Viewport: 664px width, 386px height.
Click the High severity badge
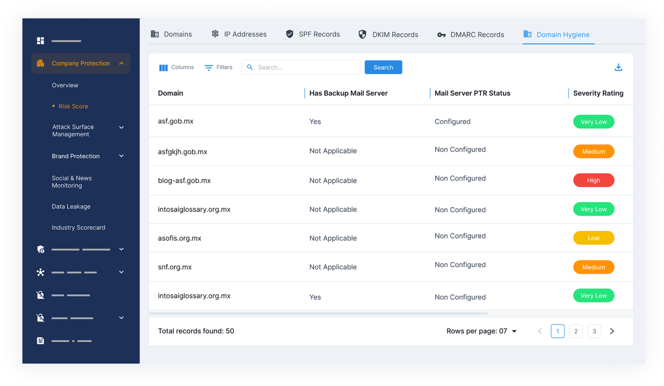pyautogui.click(x=594, y=180)
